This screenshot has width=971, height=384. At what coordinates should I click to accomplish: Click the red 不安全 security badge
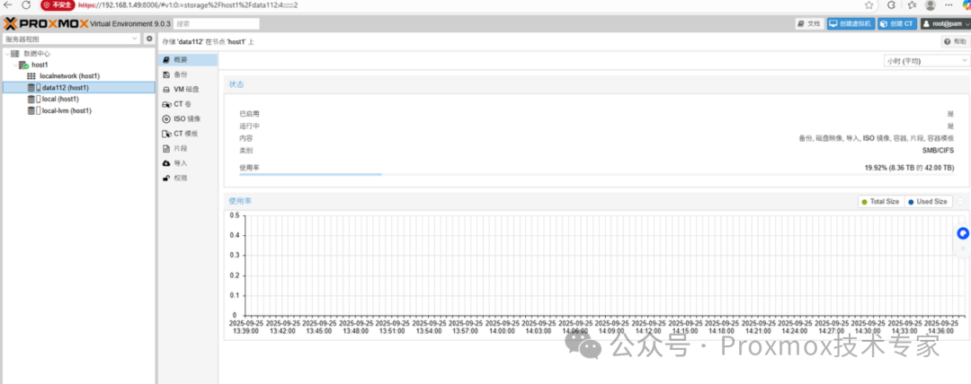(57, 5)
